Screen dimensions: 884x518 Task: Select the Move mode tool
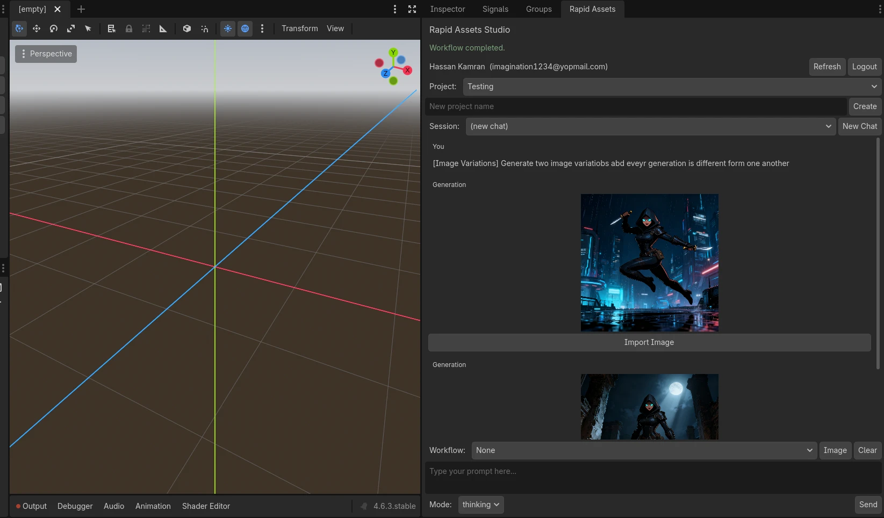tap(37, 28)
